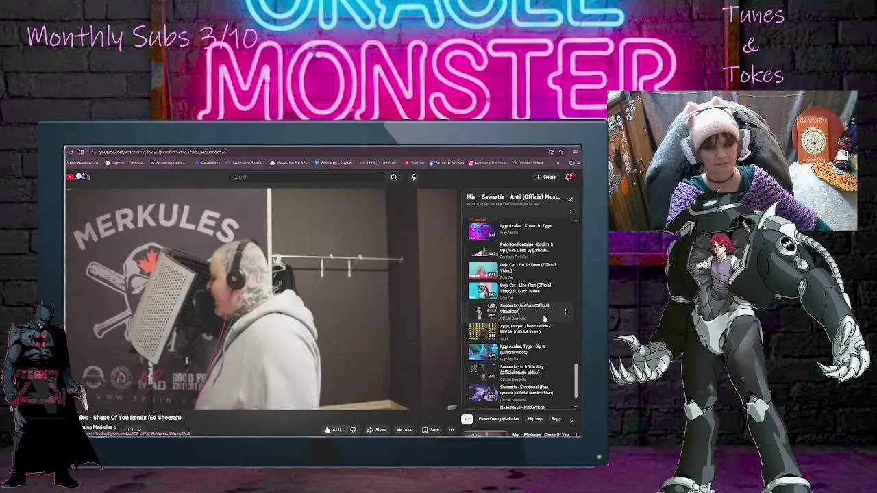
Task: Like the video with thumbs up
Action: (x=333, y=430)
